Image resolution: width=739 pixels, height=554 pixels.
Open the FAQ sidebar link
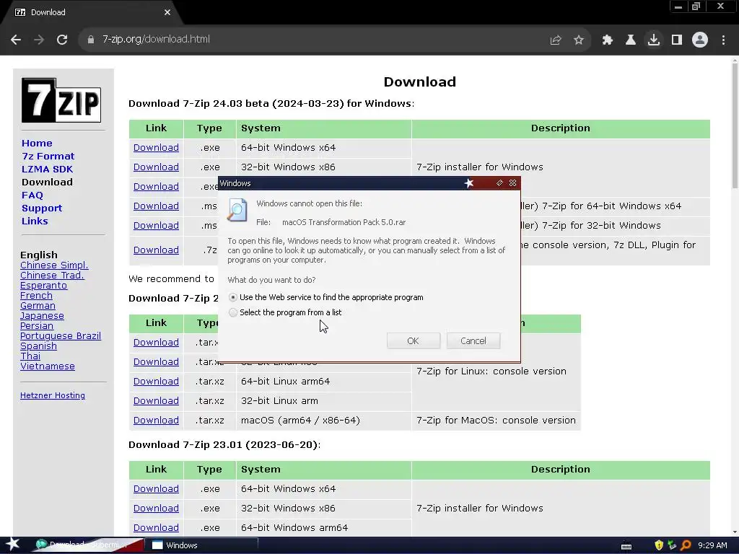pos(32,195)
